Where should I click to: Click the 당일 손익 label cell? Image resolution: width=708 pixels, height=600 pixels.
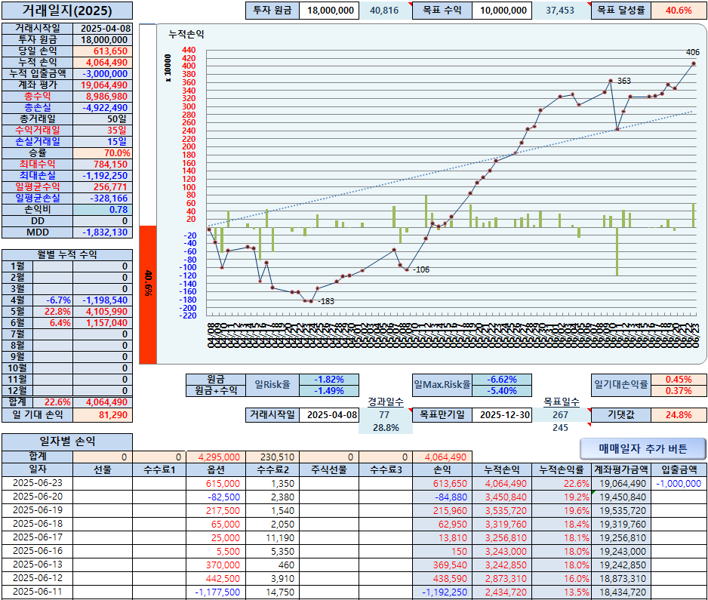[38, 51]
